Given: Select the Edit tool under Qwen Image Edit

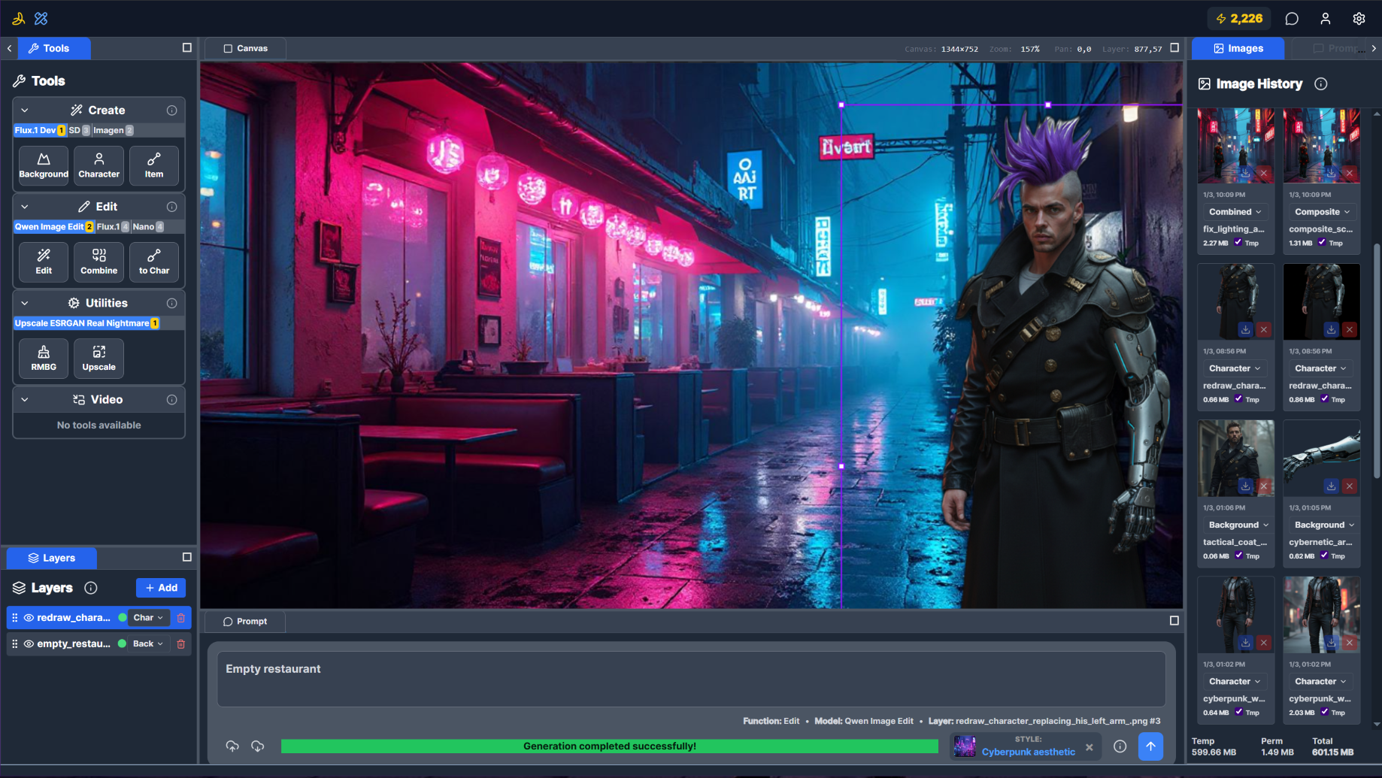Looking at the screenshot, I should point(43,262).
